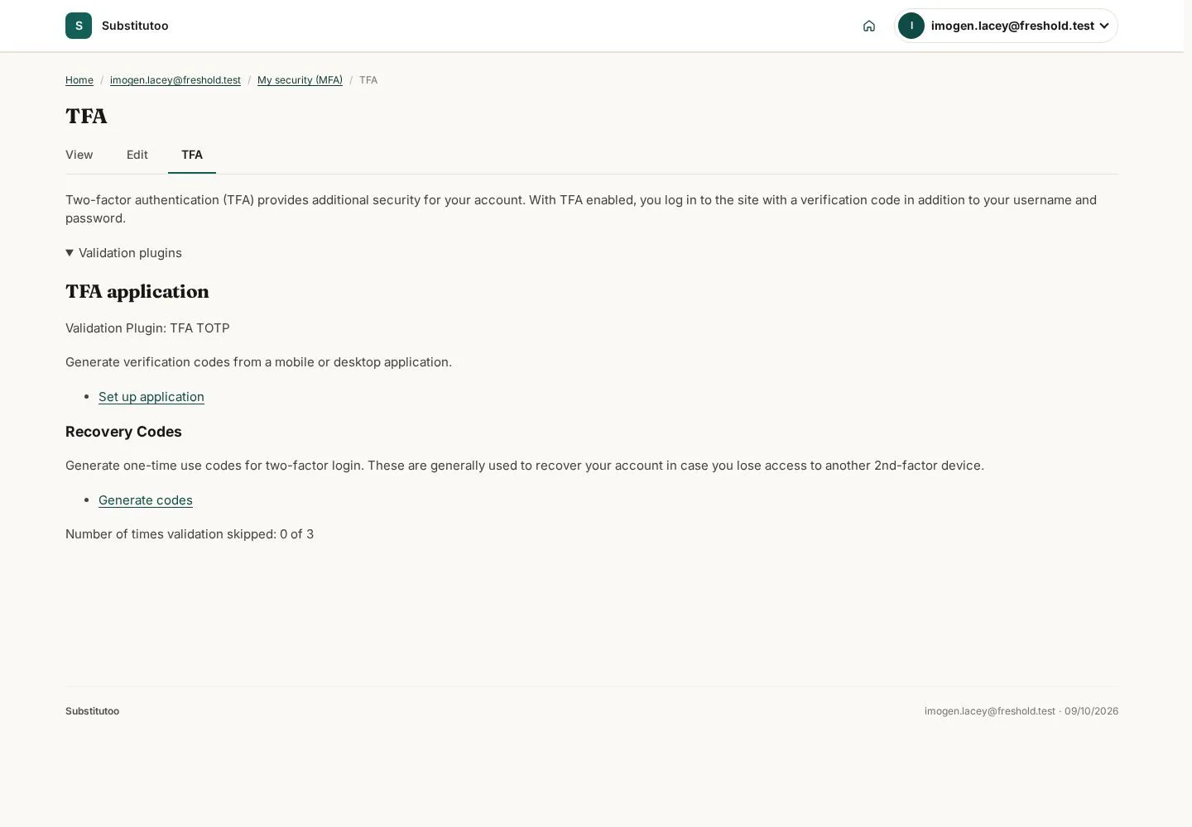This screenshot has width=1192, height=827.
Task: Click the current TFA breadcrumb text
Action: pos(368,80)
